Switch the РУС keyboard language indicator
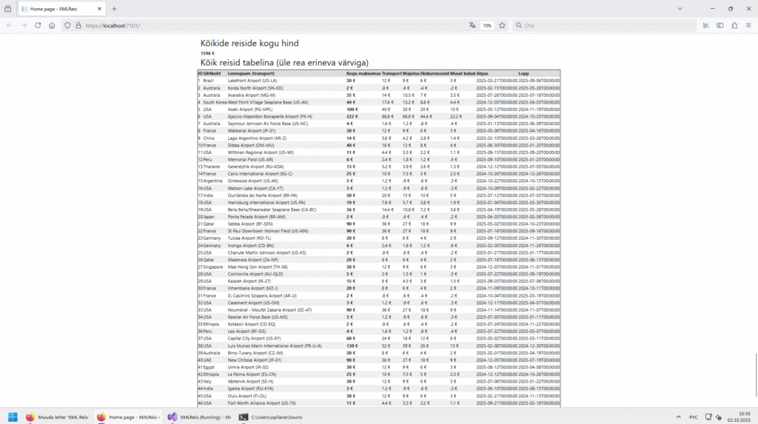 tap(693, 417)
